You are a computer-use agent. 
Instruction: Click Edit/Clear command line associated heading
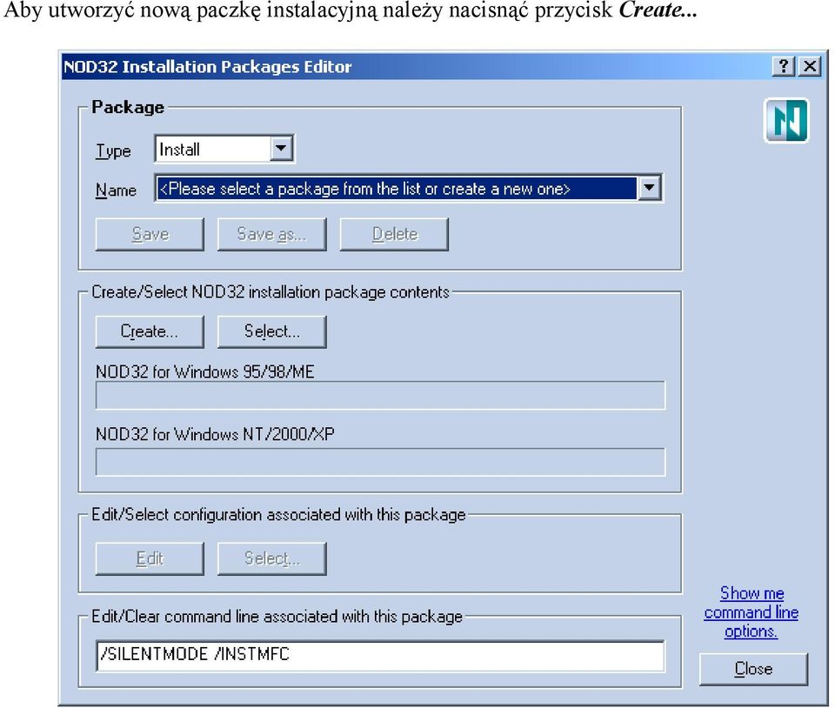pyautogui.click(x=277, y=617)
